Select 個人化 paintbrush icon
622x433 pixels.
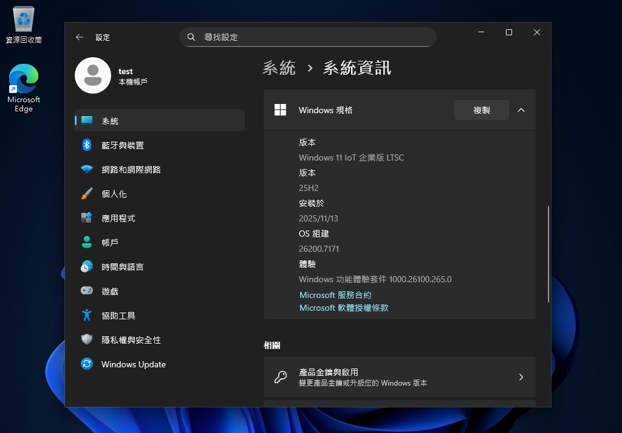87,194
